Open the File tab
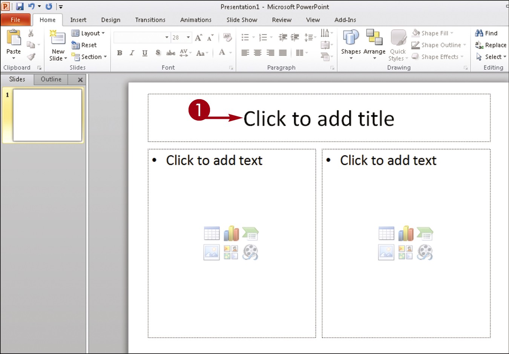The width and height of the screenshot is (509, 354). coord(15,20)
